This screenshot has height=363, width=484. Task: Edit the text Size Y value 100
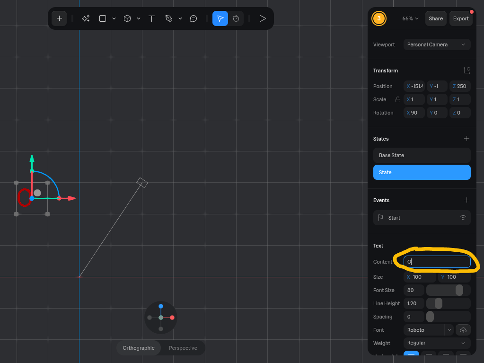454,277
